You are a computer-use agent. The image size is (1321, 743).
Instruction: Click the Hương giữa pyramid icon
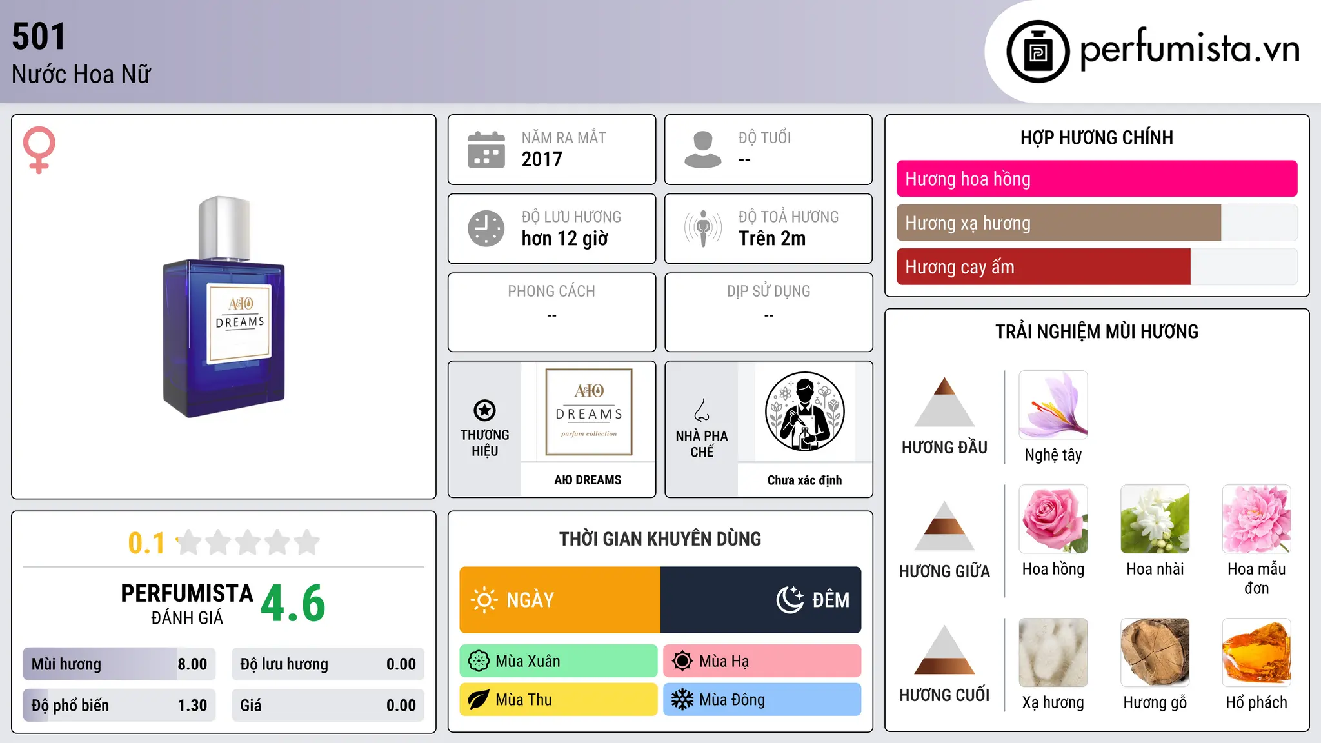[x=944, y=526]
